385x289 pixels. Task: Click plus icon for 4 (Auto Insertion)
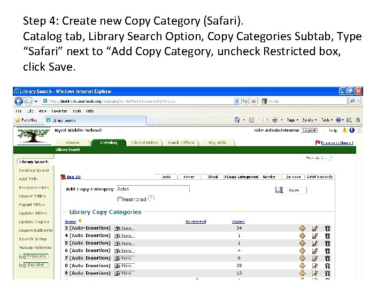pos(303,236)
